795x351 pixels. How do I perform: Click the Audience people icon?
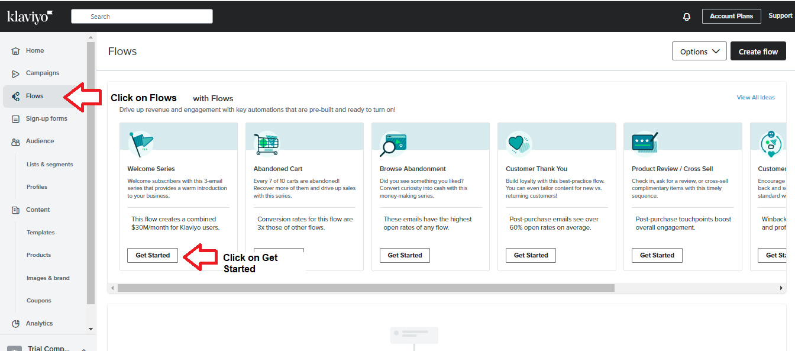click(x=16, y=141)
